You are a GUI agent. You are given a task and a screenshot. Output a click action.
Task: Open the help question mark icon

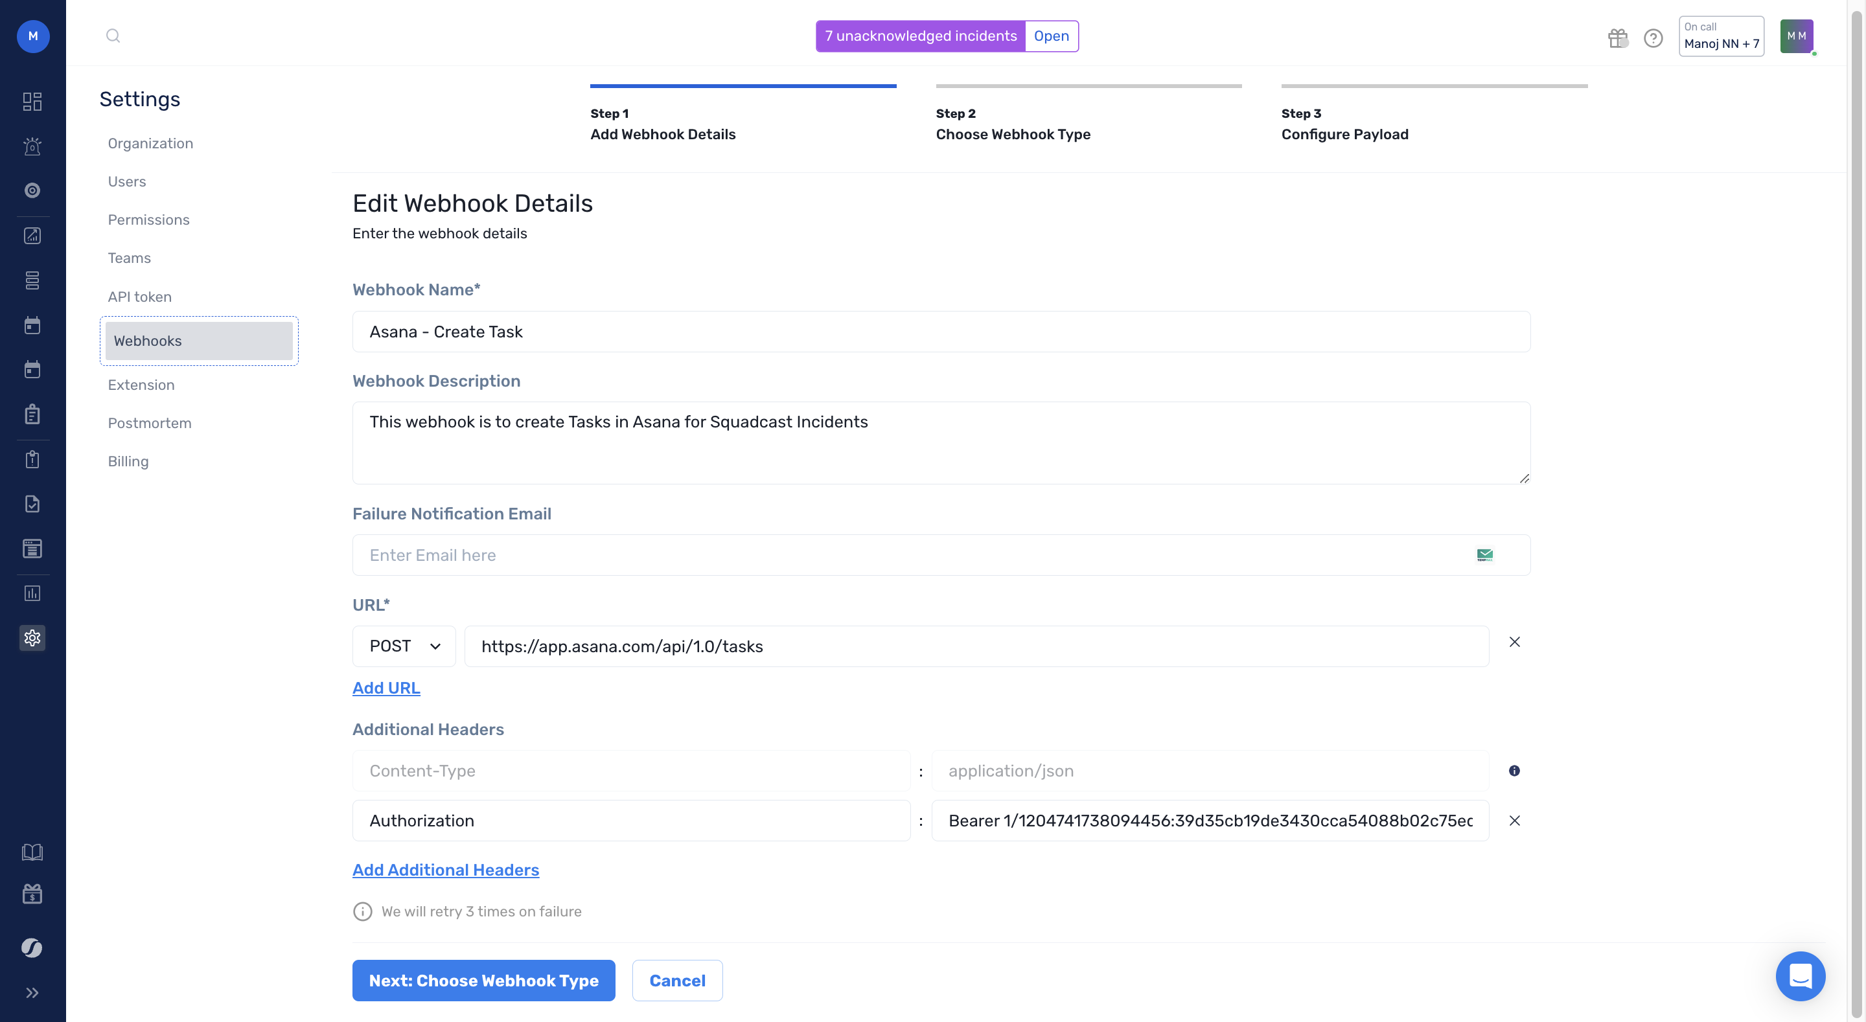point(1653,38)
